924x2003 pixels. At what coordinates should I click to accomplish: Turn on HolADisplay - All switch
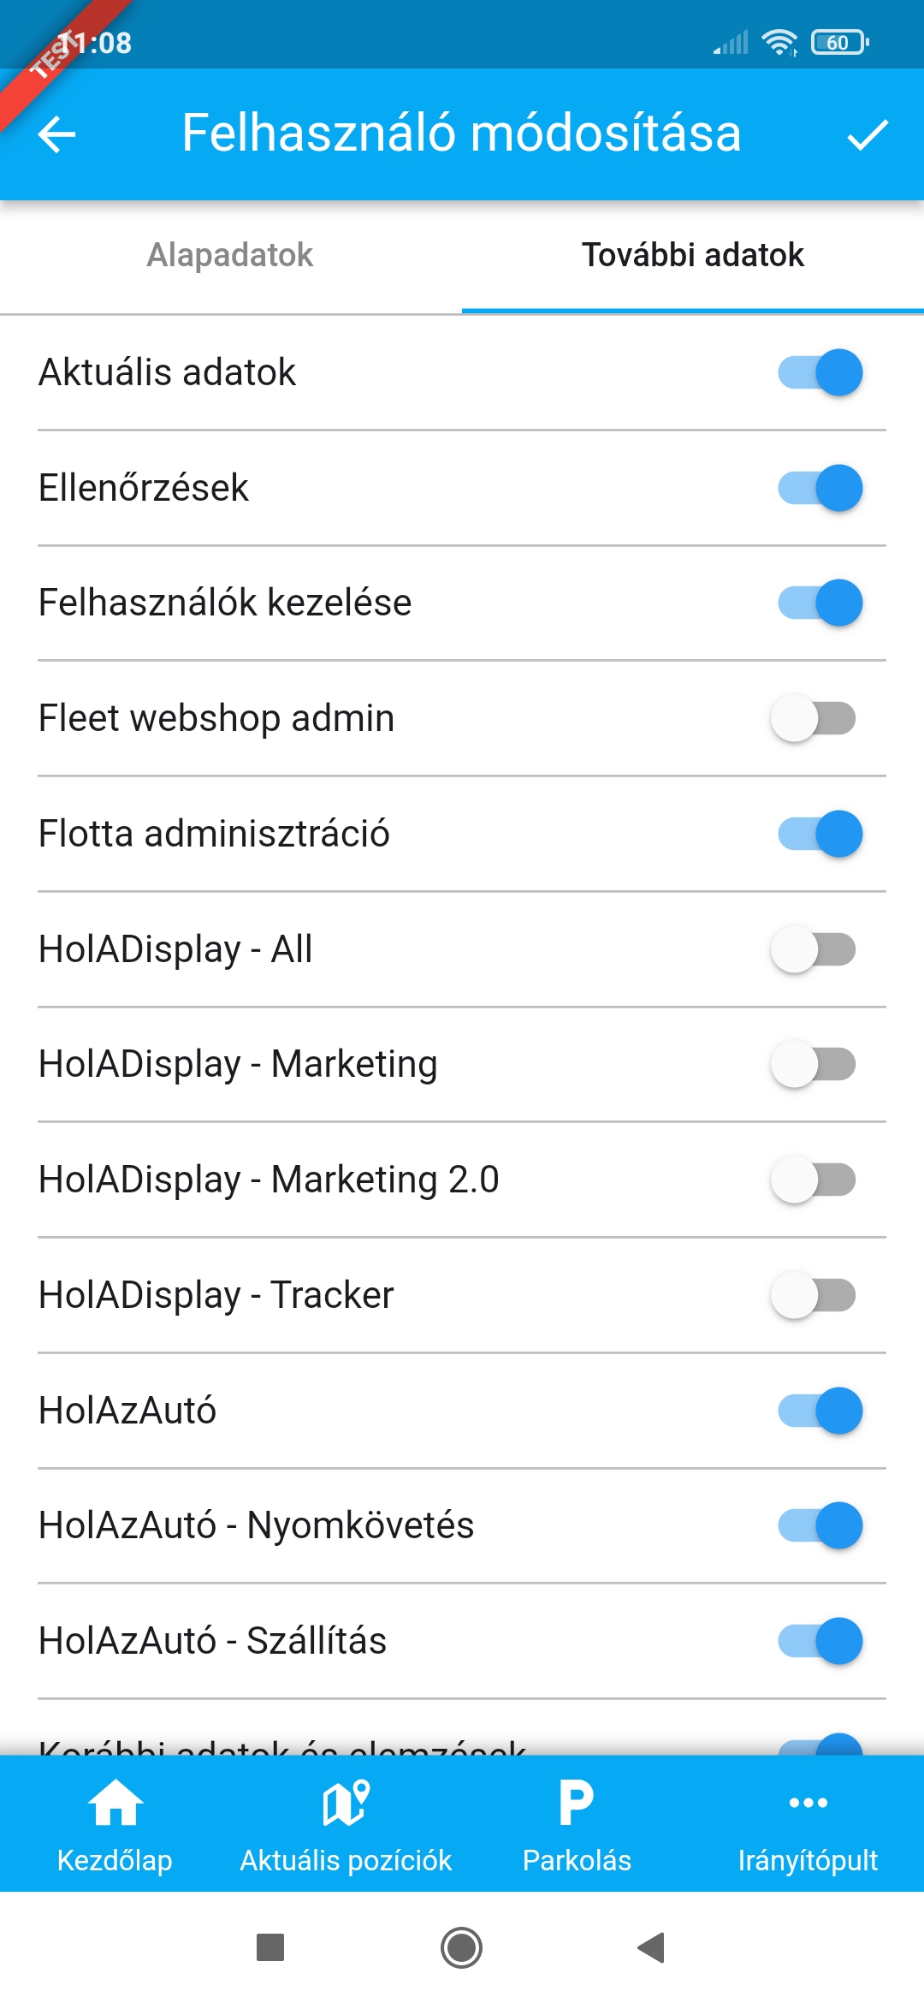click(814, 949)
